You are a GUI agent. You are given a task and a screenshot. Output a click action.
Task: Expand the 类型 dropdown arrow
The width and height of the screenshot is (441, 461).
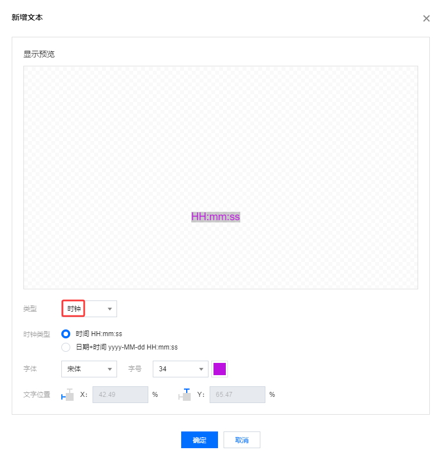[110, 309]
